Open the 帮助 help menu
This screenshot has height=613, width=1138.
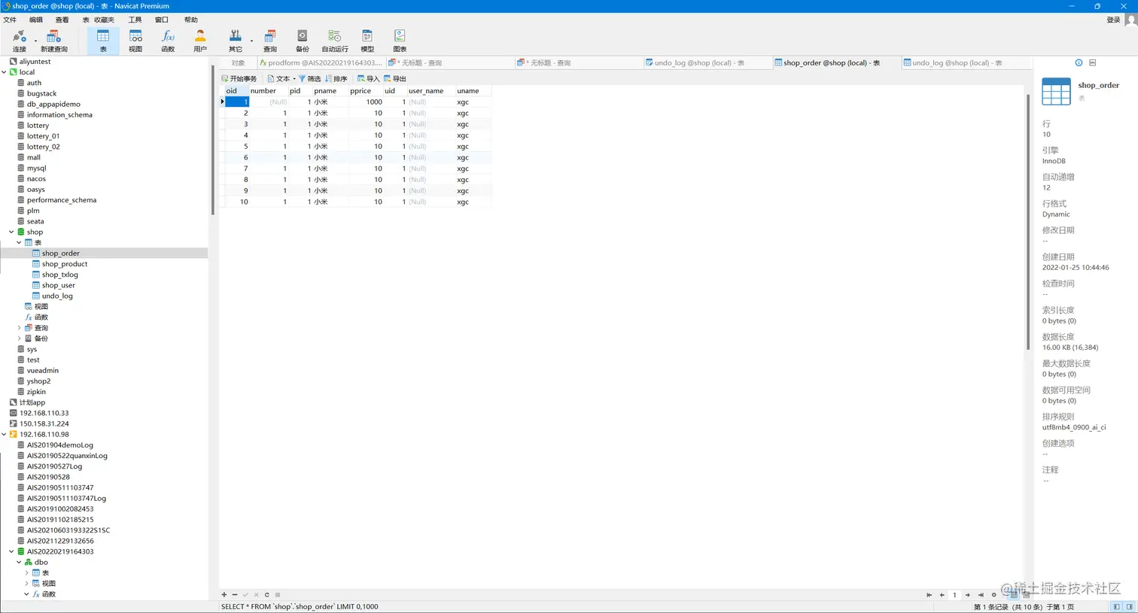(x=191, y=20)
